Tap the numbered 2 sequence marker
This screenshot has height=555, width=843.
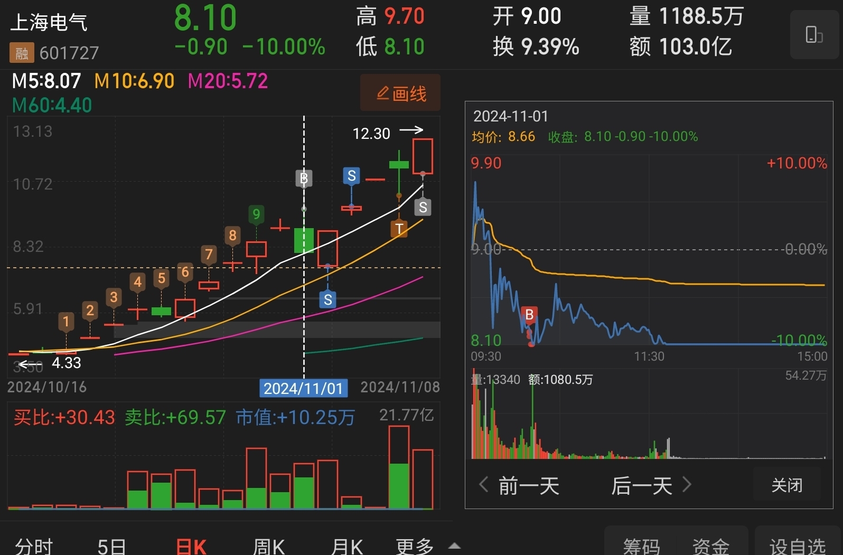point(90,311)
